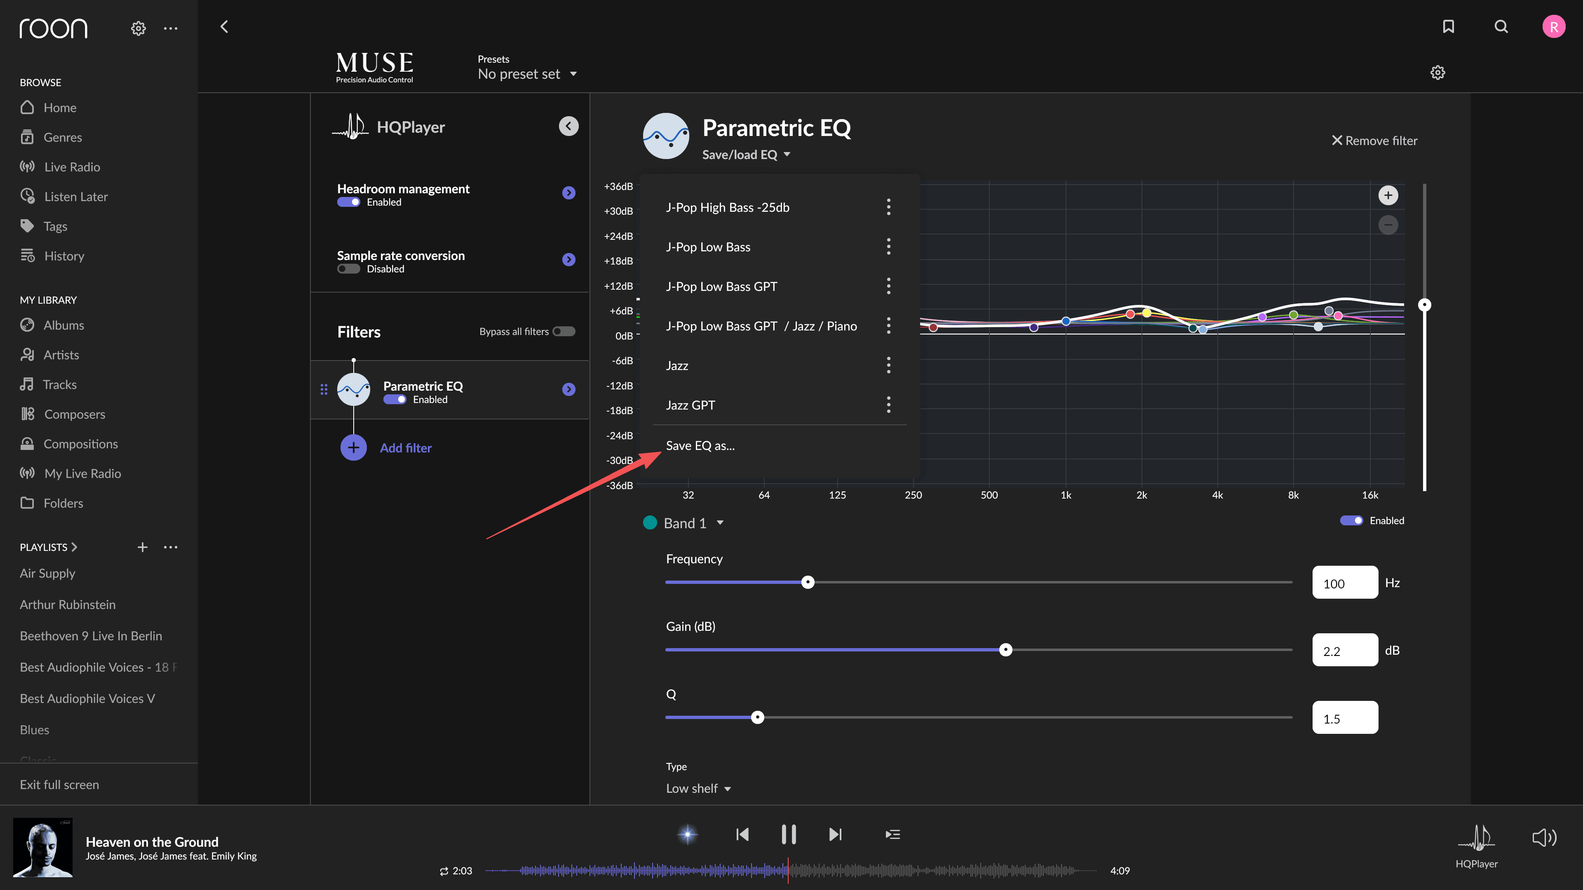The width and height of the screenshot is (1583, 890).
Task: Open the Low shelf type dropdown
Action: pos(698,788)
